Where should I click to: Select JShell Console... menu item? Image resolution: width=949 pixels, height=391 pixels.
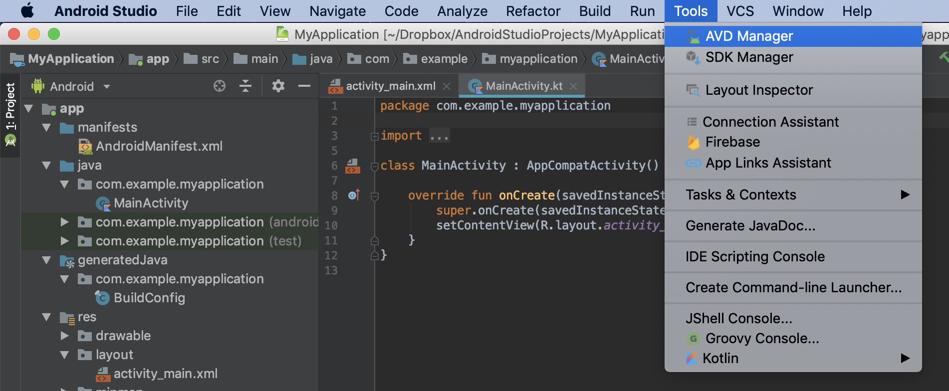pos(793,318)
